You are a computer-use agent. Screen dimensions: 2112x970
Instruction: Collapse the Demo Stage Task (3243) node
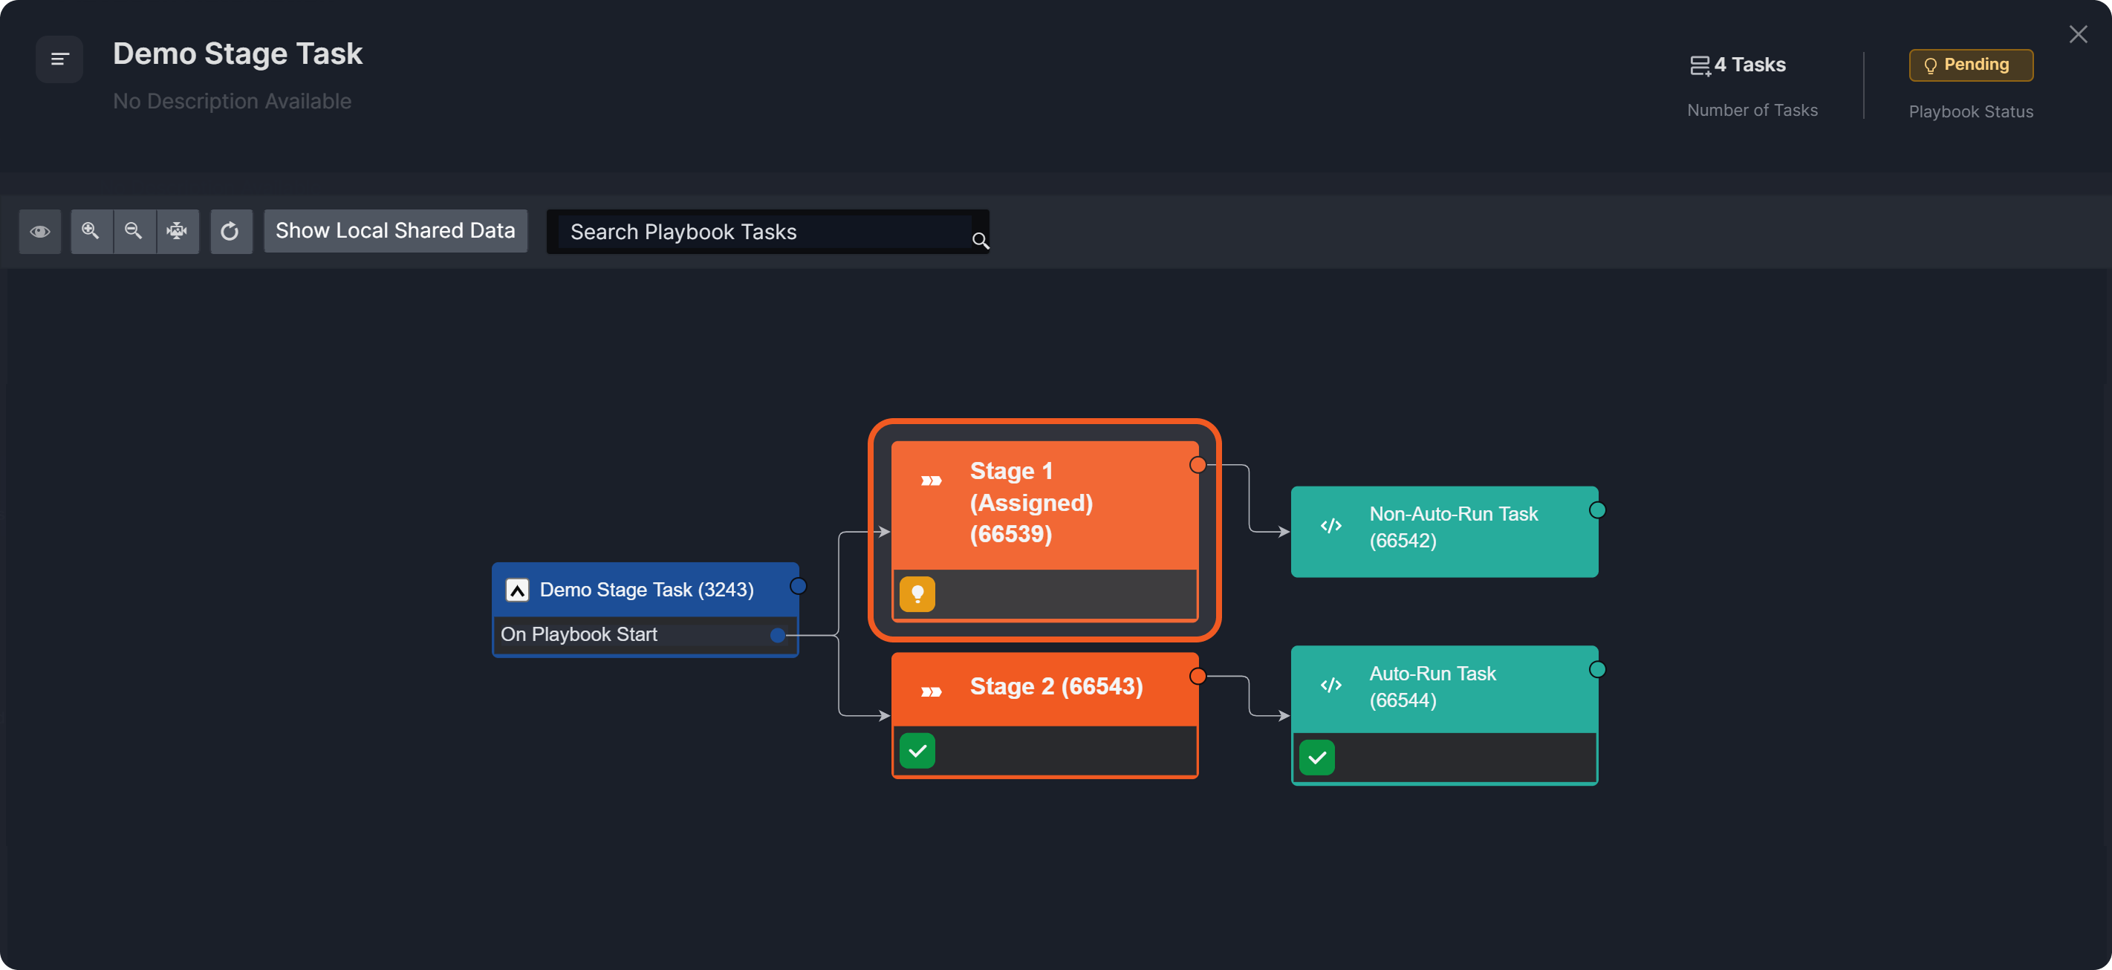point(517,590)
